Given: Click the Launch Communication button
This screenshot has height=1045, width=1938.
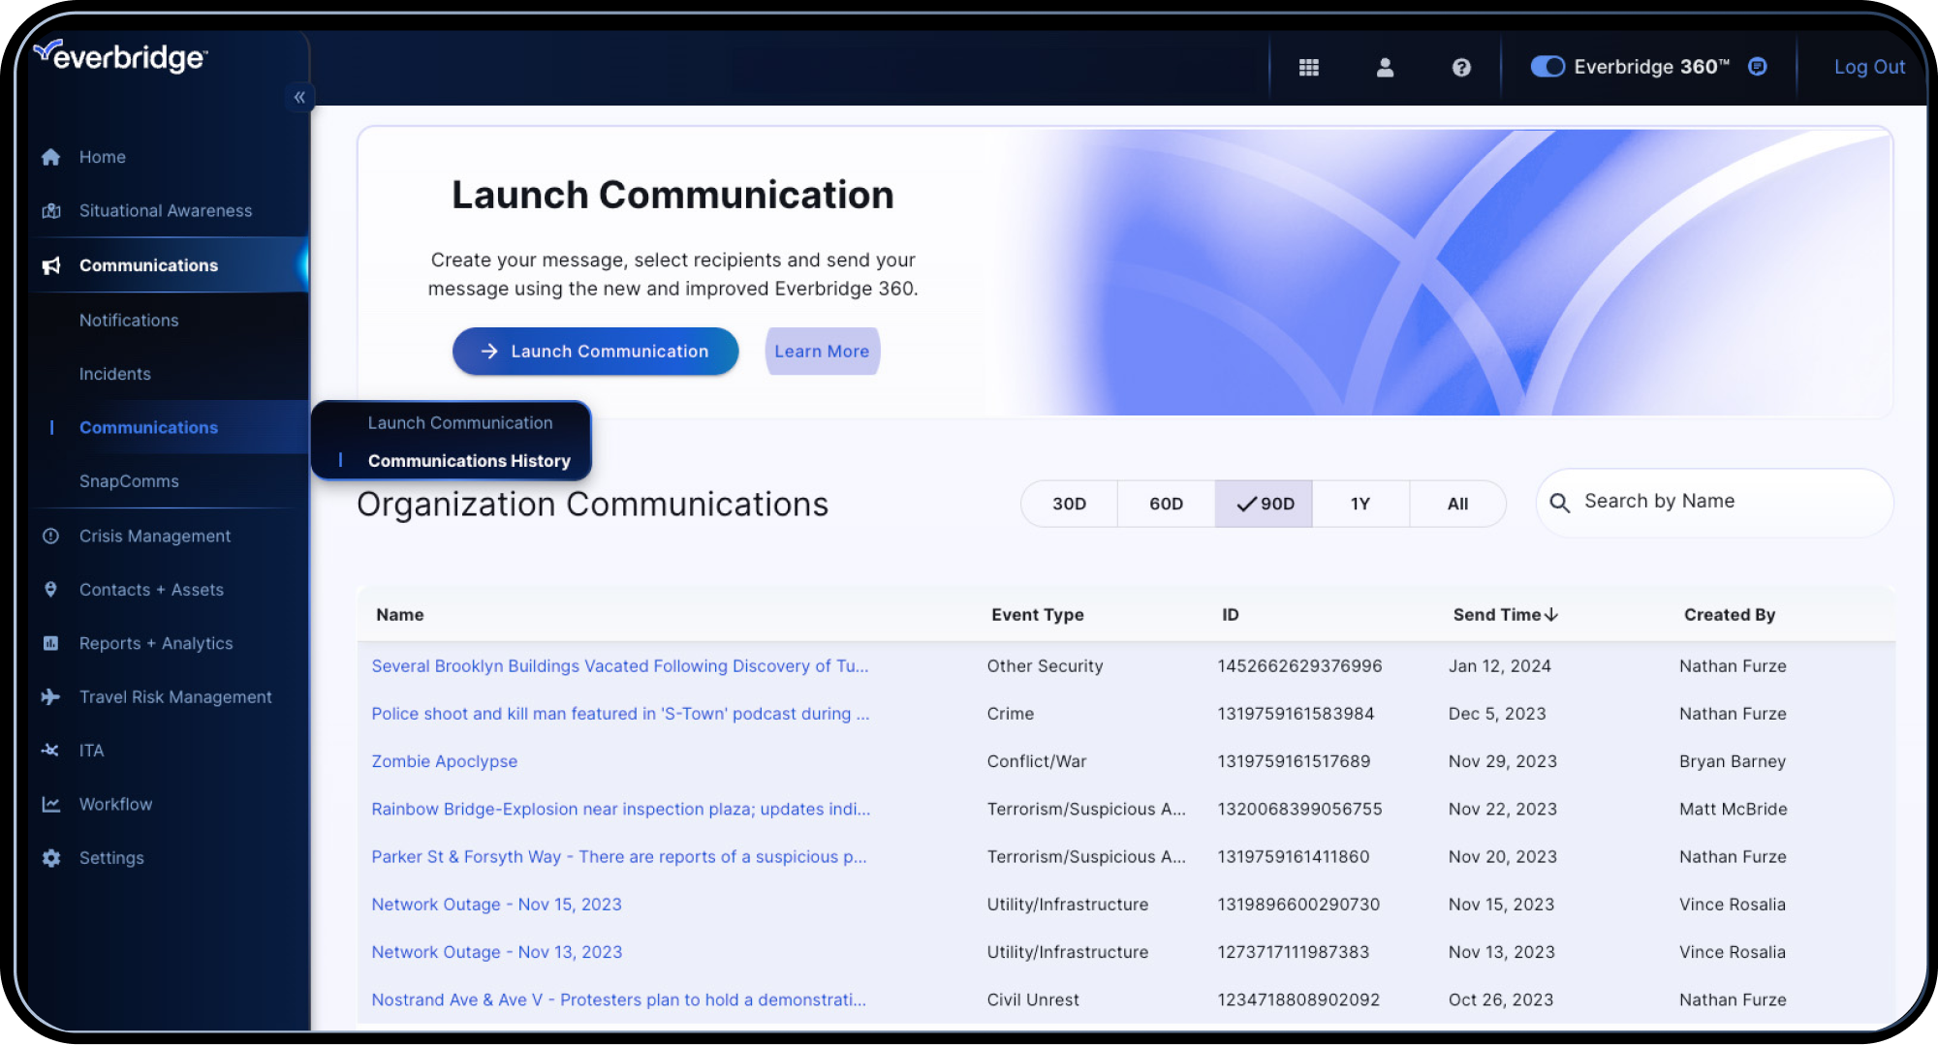Looking at the screenshot, I should point(595,351).
